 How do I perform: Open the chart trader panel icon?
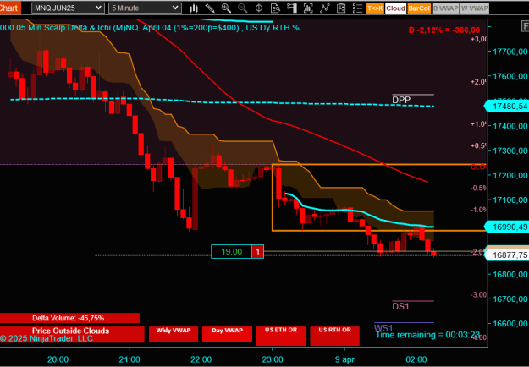[292, 8]
